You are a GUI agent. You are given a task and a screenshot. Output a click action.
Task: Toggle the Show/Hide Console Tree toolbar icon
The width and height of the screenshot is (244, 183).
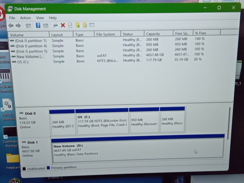tap(28, 26)
